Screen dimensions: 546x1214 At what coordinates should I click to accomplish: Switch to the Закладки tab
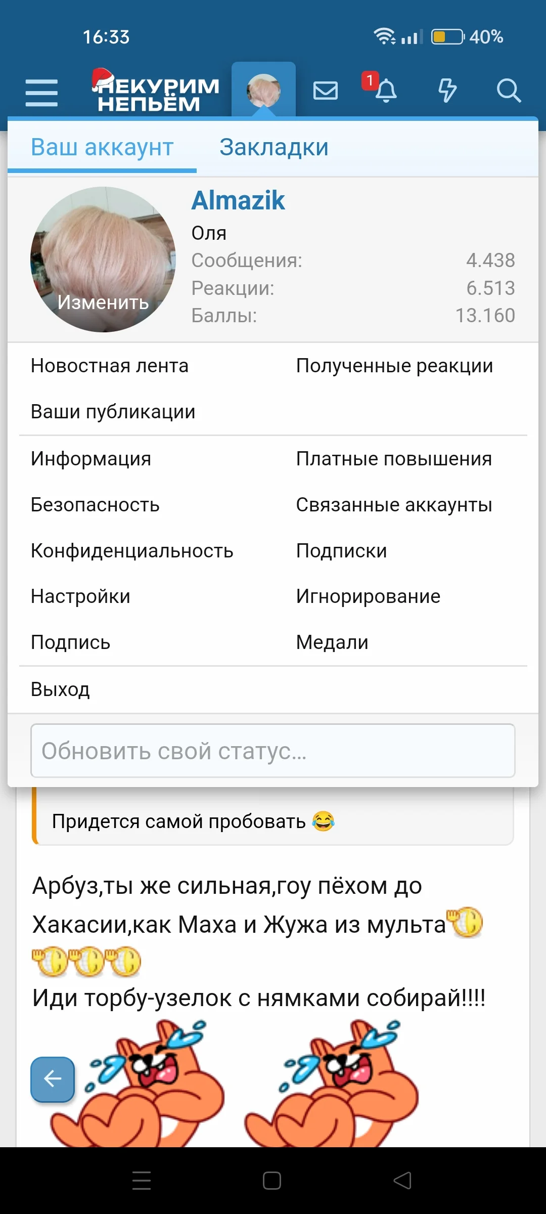[274, 147]
